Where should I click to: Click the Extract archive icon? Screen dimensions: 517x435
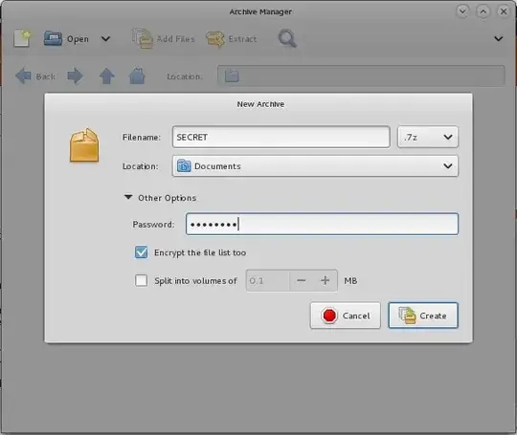pos(215,39)
